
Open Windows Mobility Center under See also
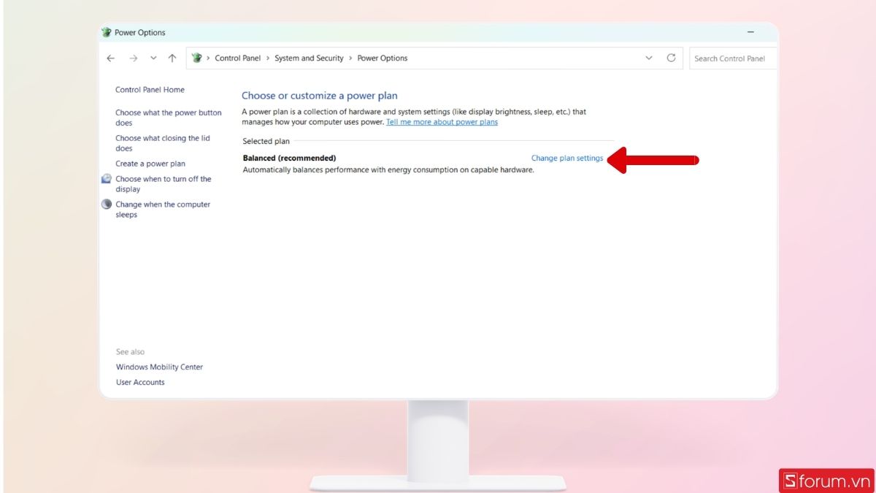tap(159, 367)
